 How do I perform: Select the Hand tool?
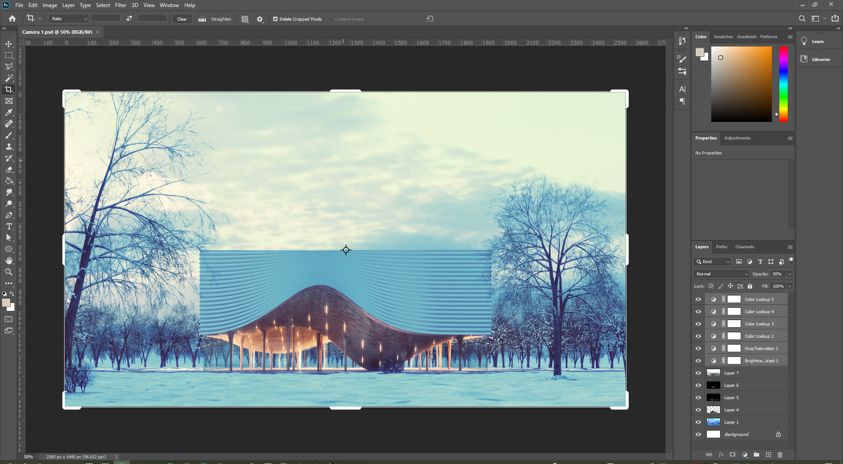[9, 261]
